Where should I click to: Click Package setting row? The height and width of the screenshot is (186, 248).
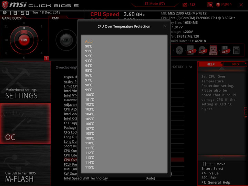tap(70, 128)
